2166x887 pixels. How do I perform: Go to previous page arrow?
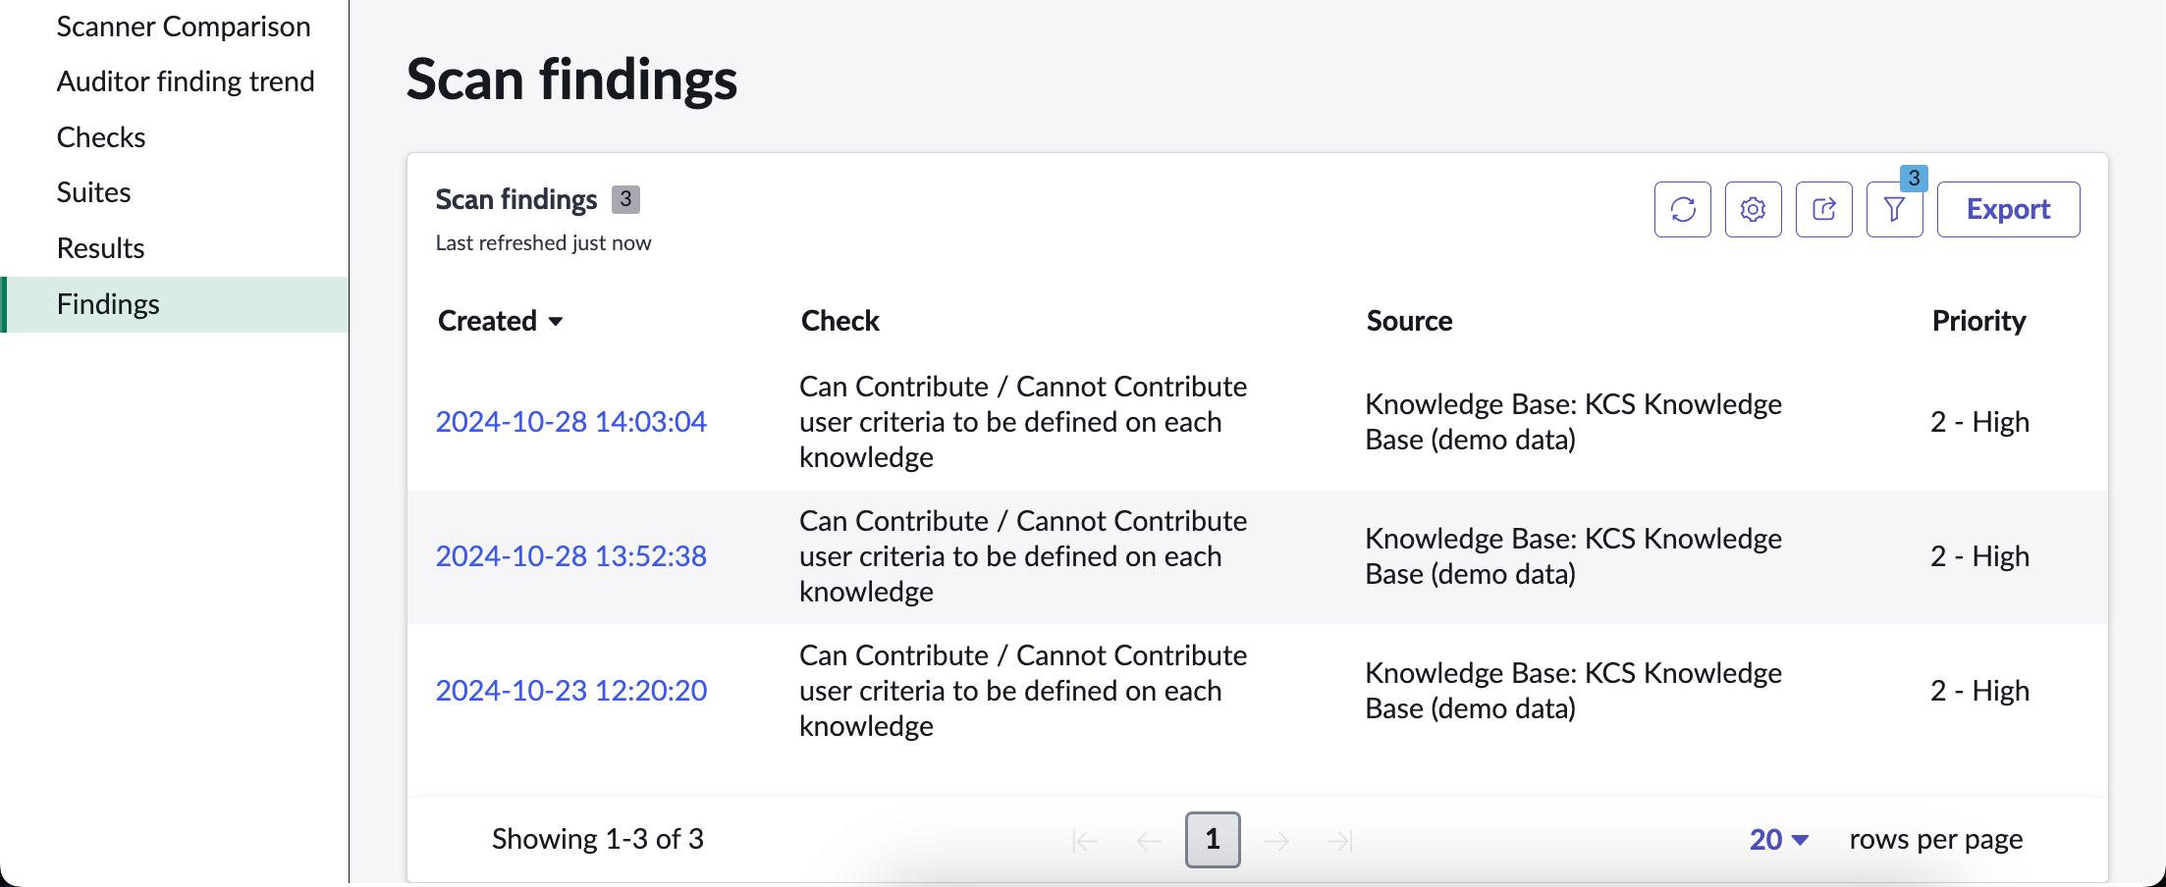1149,840
